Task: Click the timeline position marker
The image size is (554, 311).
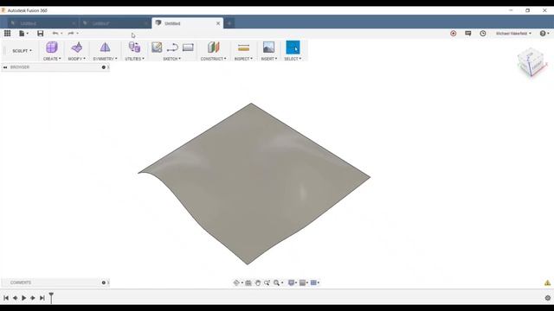Action: click(x=51, y=297)
